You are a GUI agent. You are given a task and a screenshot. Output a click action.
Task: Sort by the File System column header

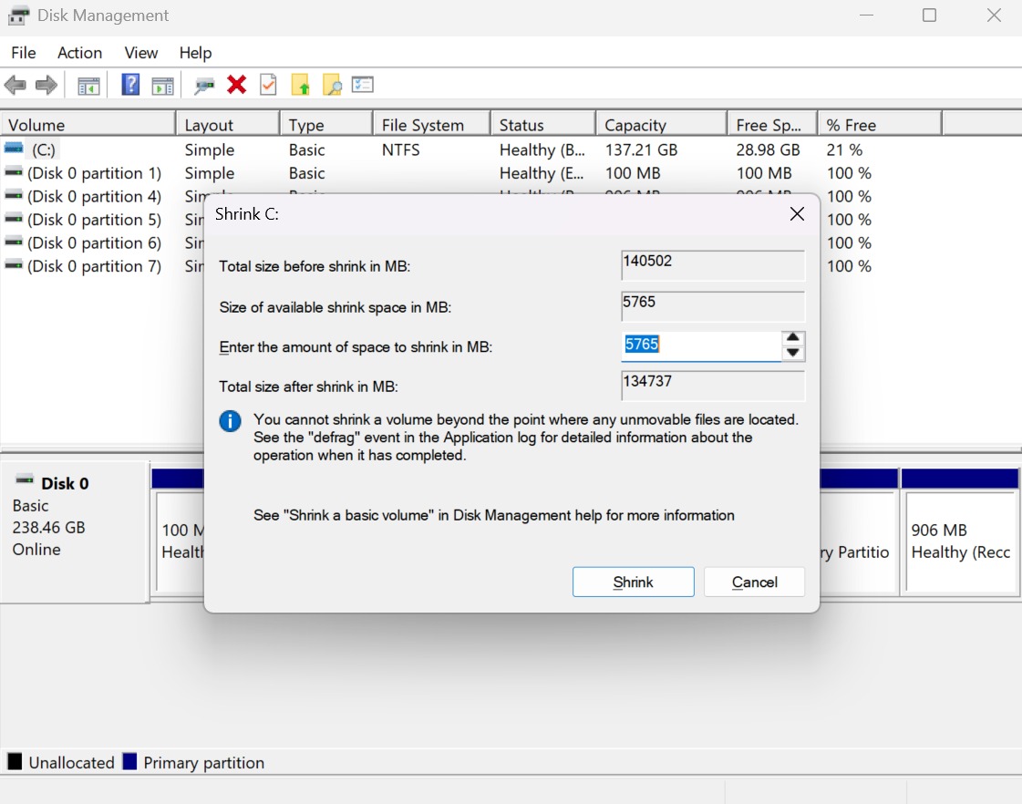click(x=431, y=125)
